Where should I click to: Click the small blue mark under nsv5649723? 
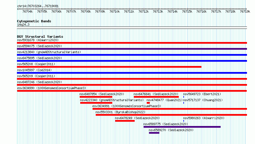[184, 97]
